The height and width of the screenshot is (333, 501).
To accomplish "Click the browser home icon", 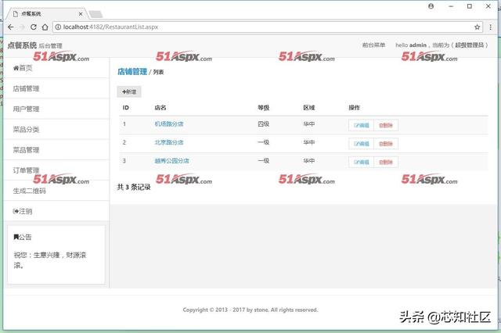I will pyautogui.click(x=45, y=27).
